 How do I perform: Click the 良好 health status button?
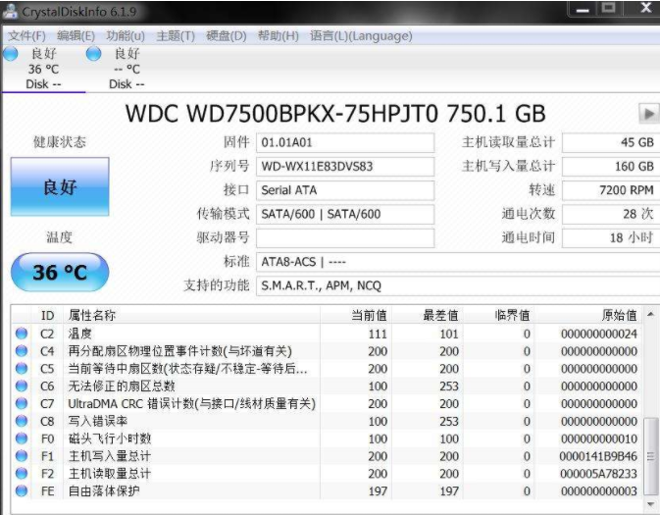[x=60, y=187]
